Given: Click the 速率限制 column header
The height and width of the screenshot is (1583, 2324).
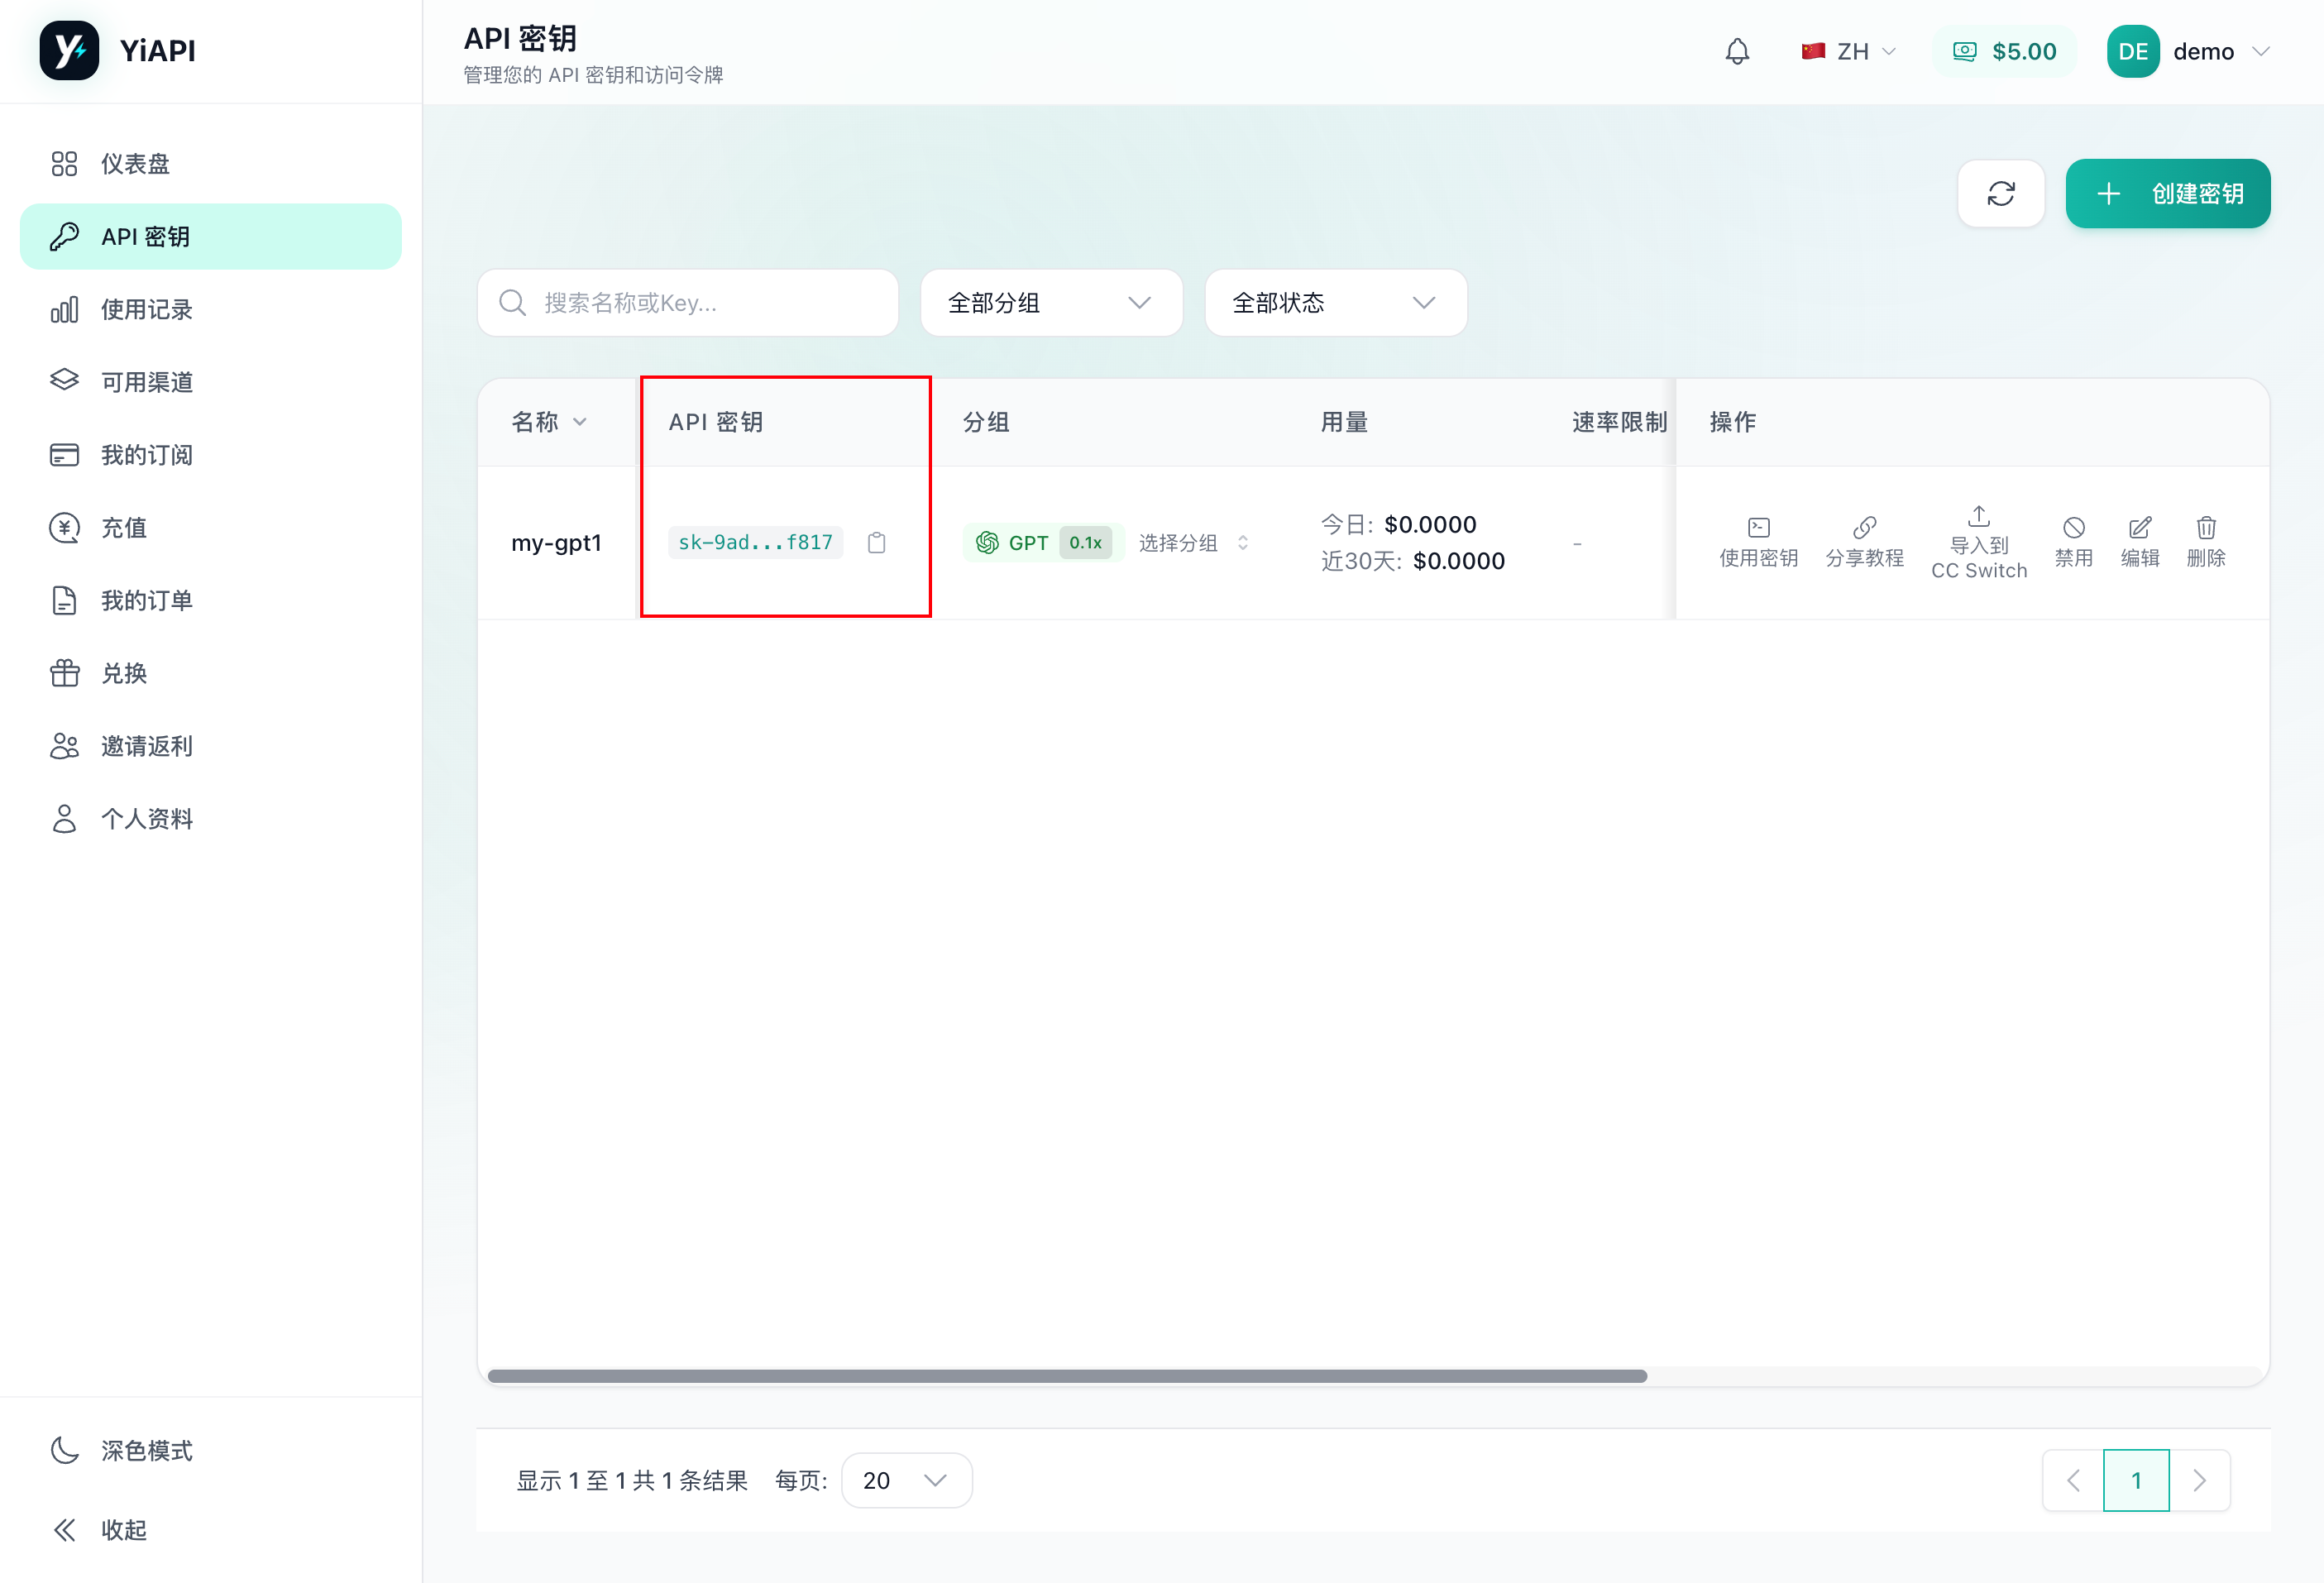Looking at the screenshot, I should click(x=1619, y=422).
